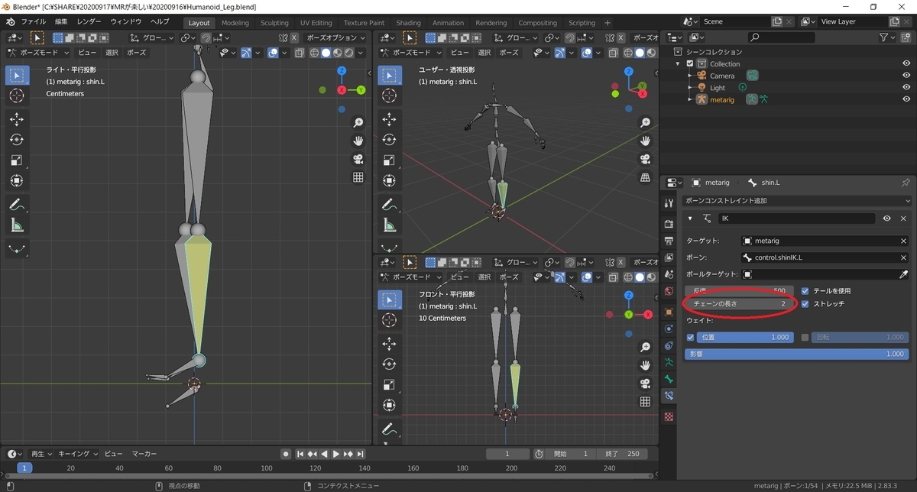Enable the Rotation weight checkbox
Viewport: 917px width, 492px height.
805,337
